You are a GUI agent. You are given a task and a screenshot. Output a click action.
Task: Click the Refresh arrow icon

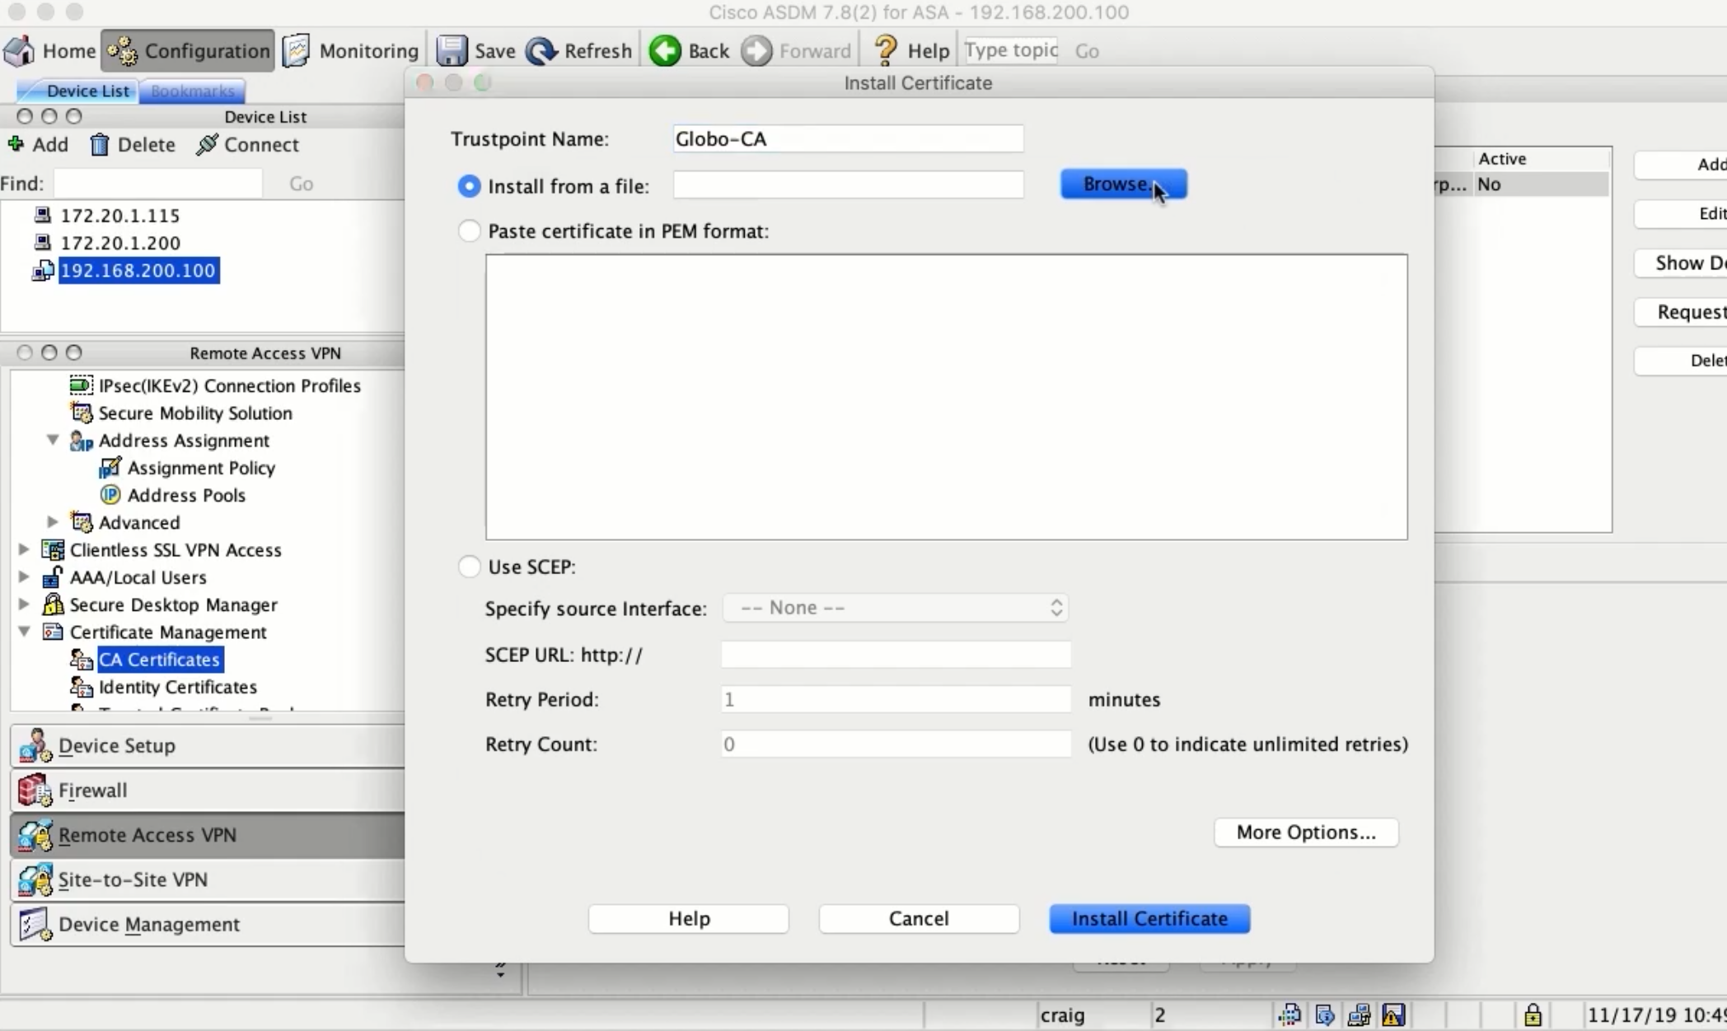coord(541,51)
